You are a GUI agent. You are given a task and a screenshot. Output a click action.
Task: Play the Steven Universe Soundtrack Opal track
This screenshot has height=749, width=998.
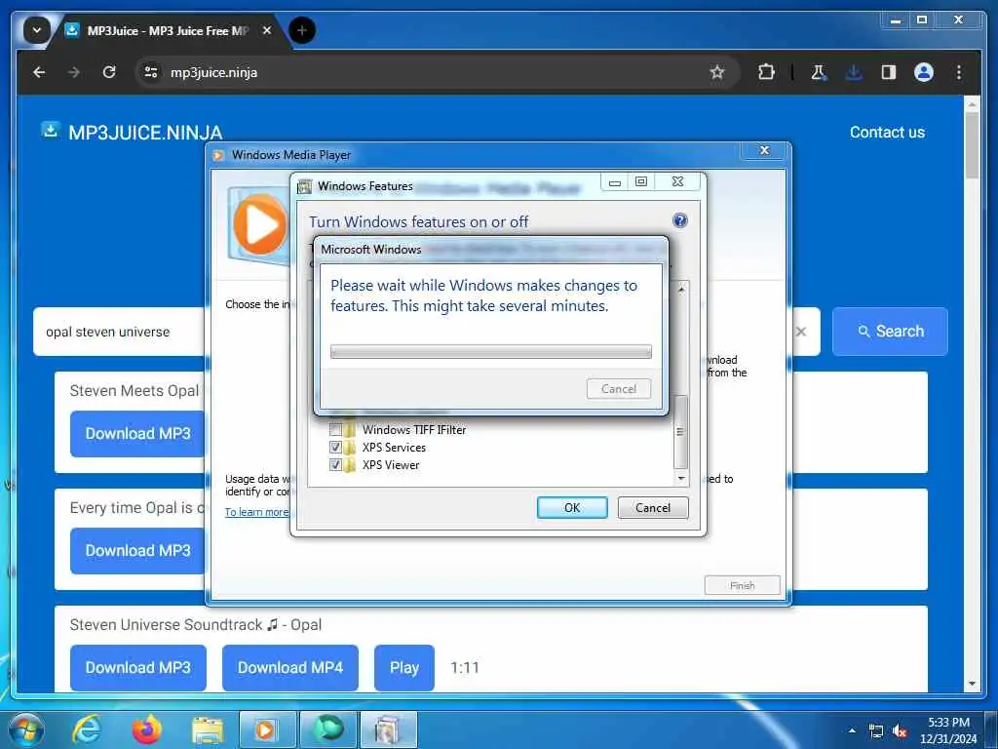tap(404, 667)
